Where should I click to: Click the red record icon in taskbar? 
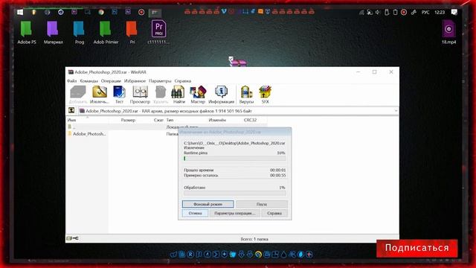(141, 12)
